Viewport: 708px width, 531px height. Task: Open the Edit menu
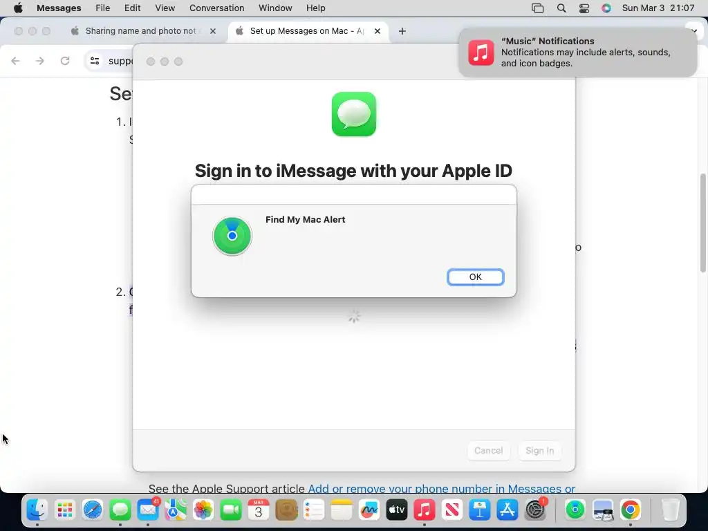(132, 8)
